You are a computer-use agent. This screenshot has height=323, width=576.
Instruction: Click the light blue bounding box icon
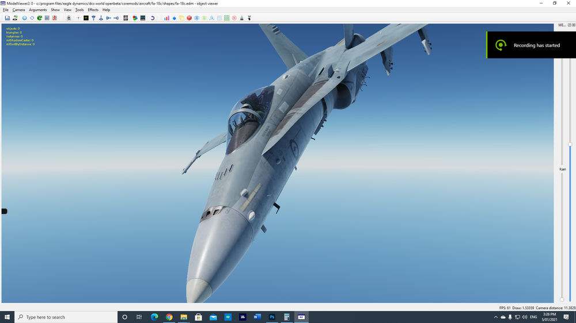pyautogui.click(x=197, y=18)
